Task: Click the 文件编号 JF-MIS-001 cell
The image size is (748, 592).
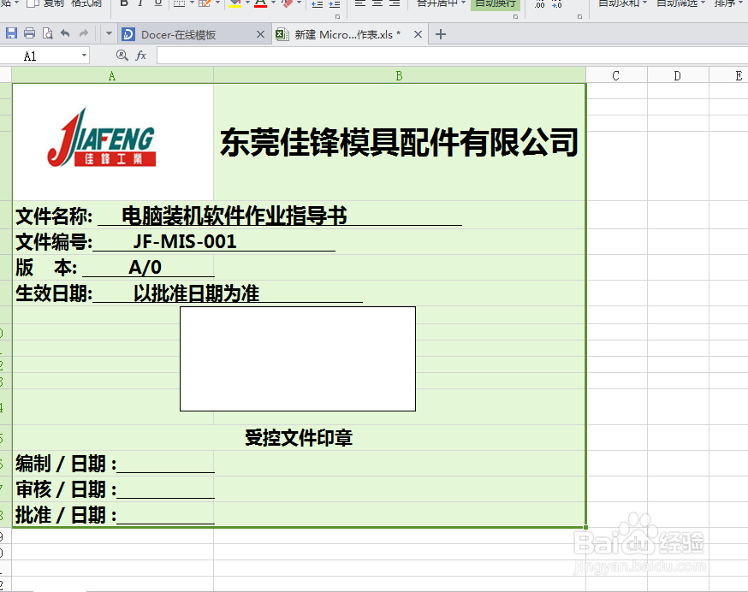Action: (x=299, y=242)
